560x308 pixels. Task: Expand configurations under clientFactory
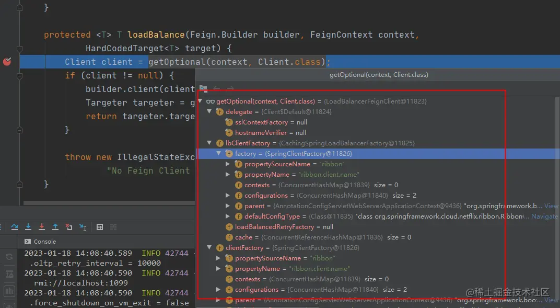point(218,289)
